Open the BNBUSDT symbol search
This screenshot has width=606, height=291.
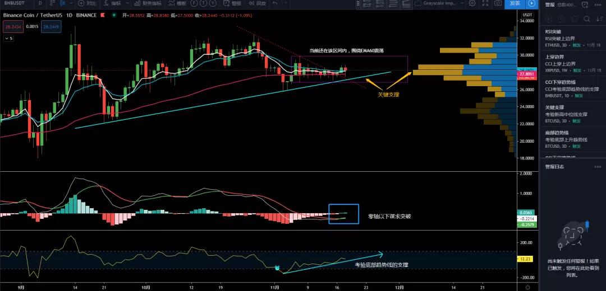tap(14, 3)
